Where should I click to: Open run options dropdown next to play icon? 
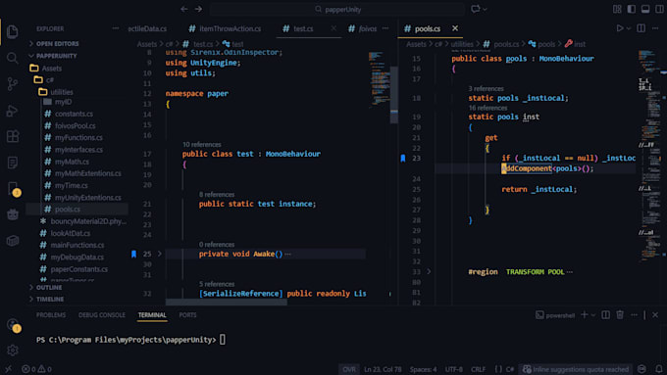coord(629,28)
